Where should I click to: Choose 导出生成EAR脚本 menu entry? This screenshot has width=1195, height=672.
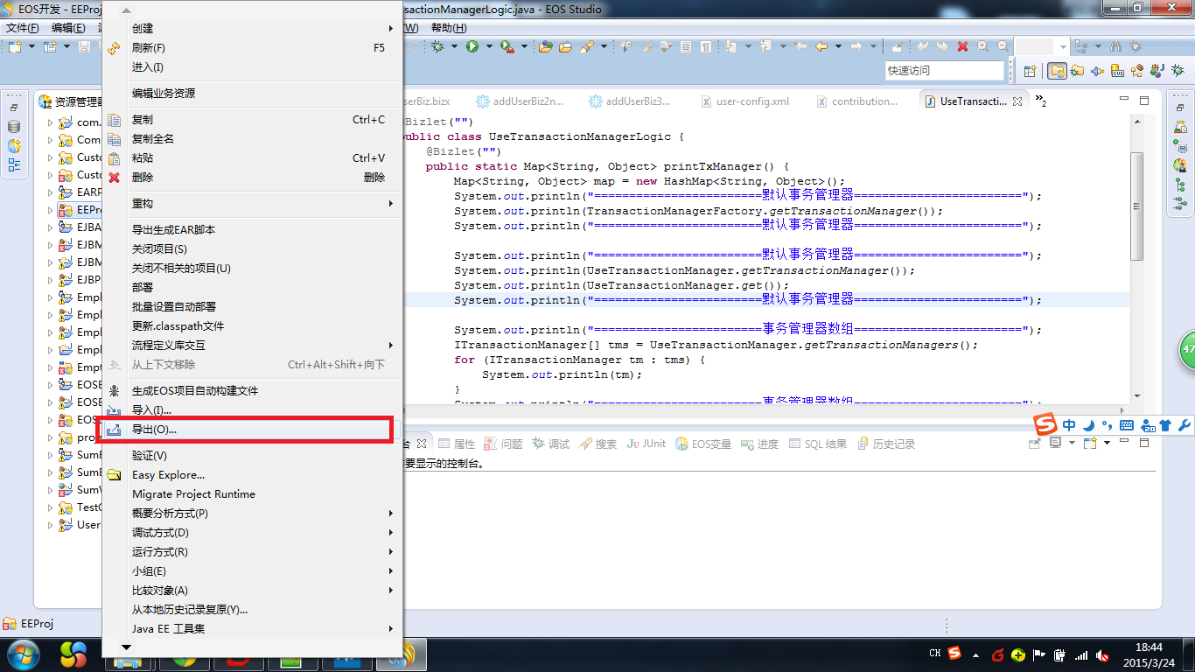click(252, 230)
